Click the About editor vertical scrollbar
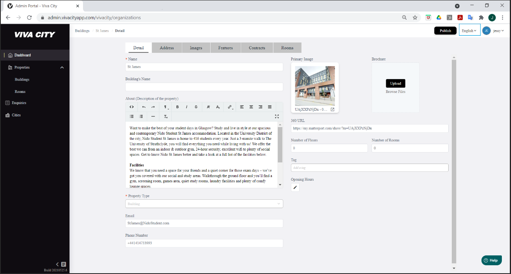 click(280, 145)
